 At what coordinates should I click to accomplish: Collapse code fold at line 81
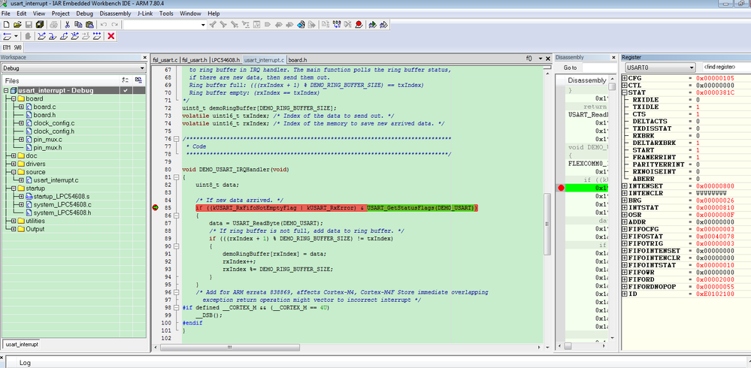pyautogui.click(x=177, y=177)
